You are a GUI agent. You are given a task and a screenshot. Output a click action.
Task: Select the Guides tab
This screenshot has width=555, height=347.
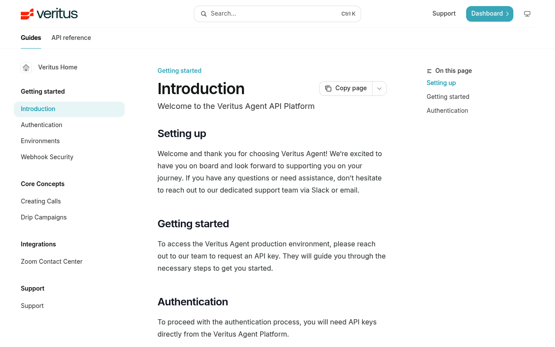[31, 38]
